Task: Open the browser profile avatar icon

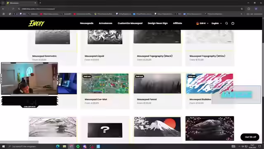Action: [x=256, y=9]
